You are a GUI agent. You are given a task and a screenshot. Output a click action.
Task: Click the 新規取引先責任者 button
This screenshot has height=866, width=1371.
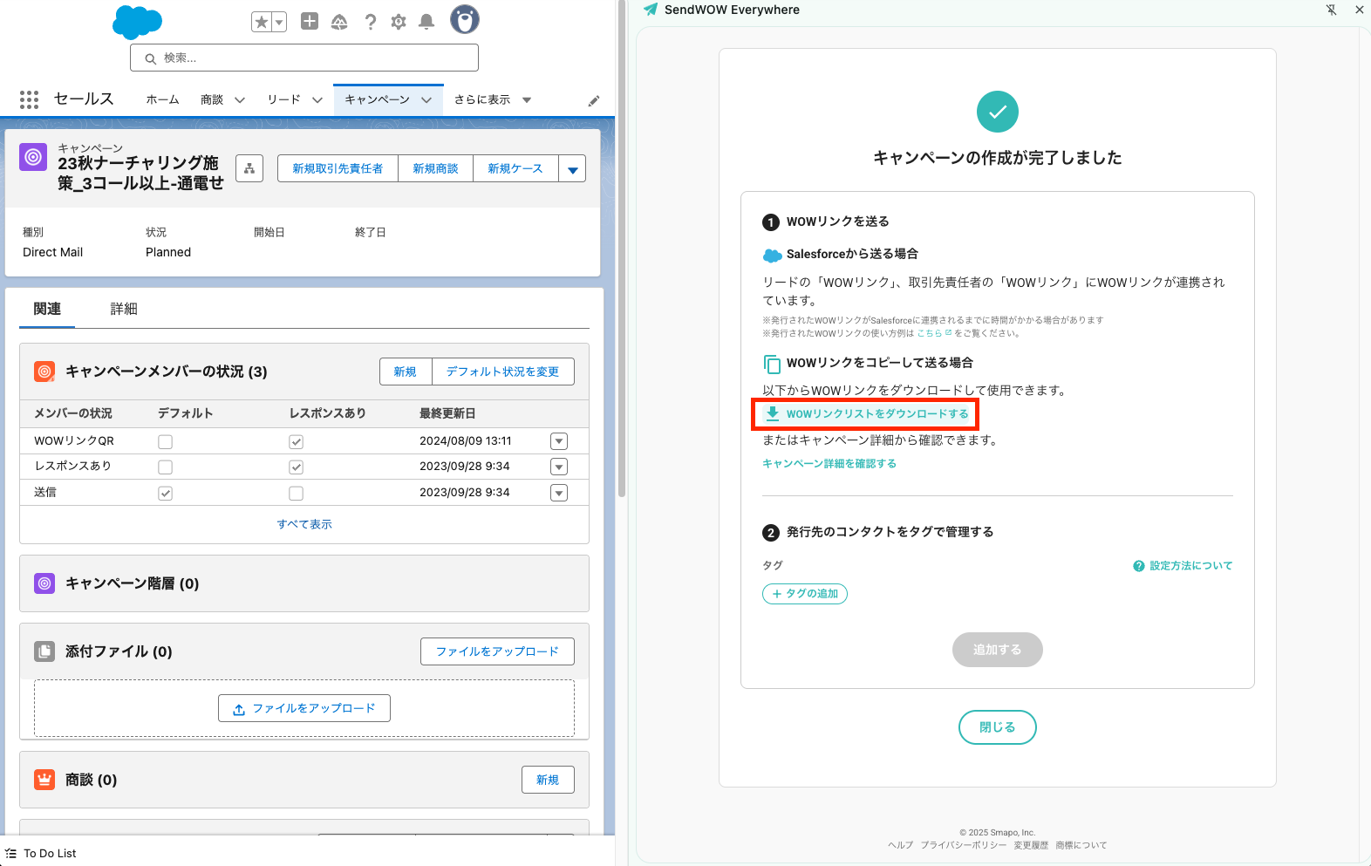pos(338,168)
